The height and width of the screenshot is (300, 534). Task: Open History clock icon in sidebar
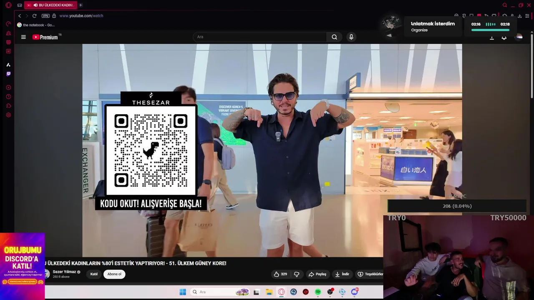(8, 97)
